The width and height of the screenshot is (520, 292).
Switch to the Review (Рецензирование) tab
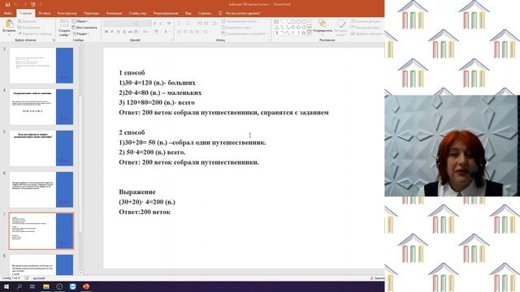point(166,13)
